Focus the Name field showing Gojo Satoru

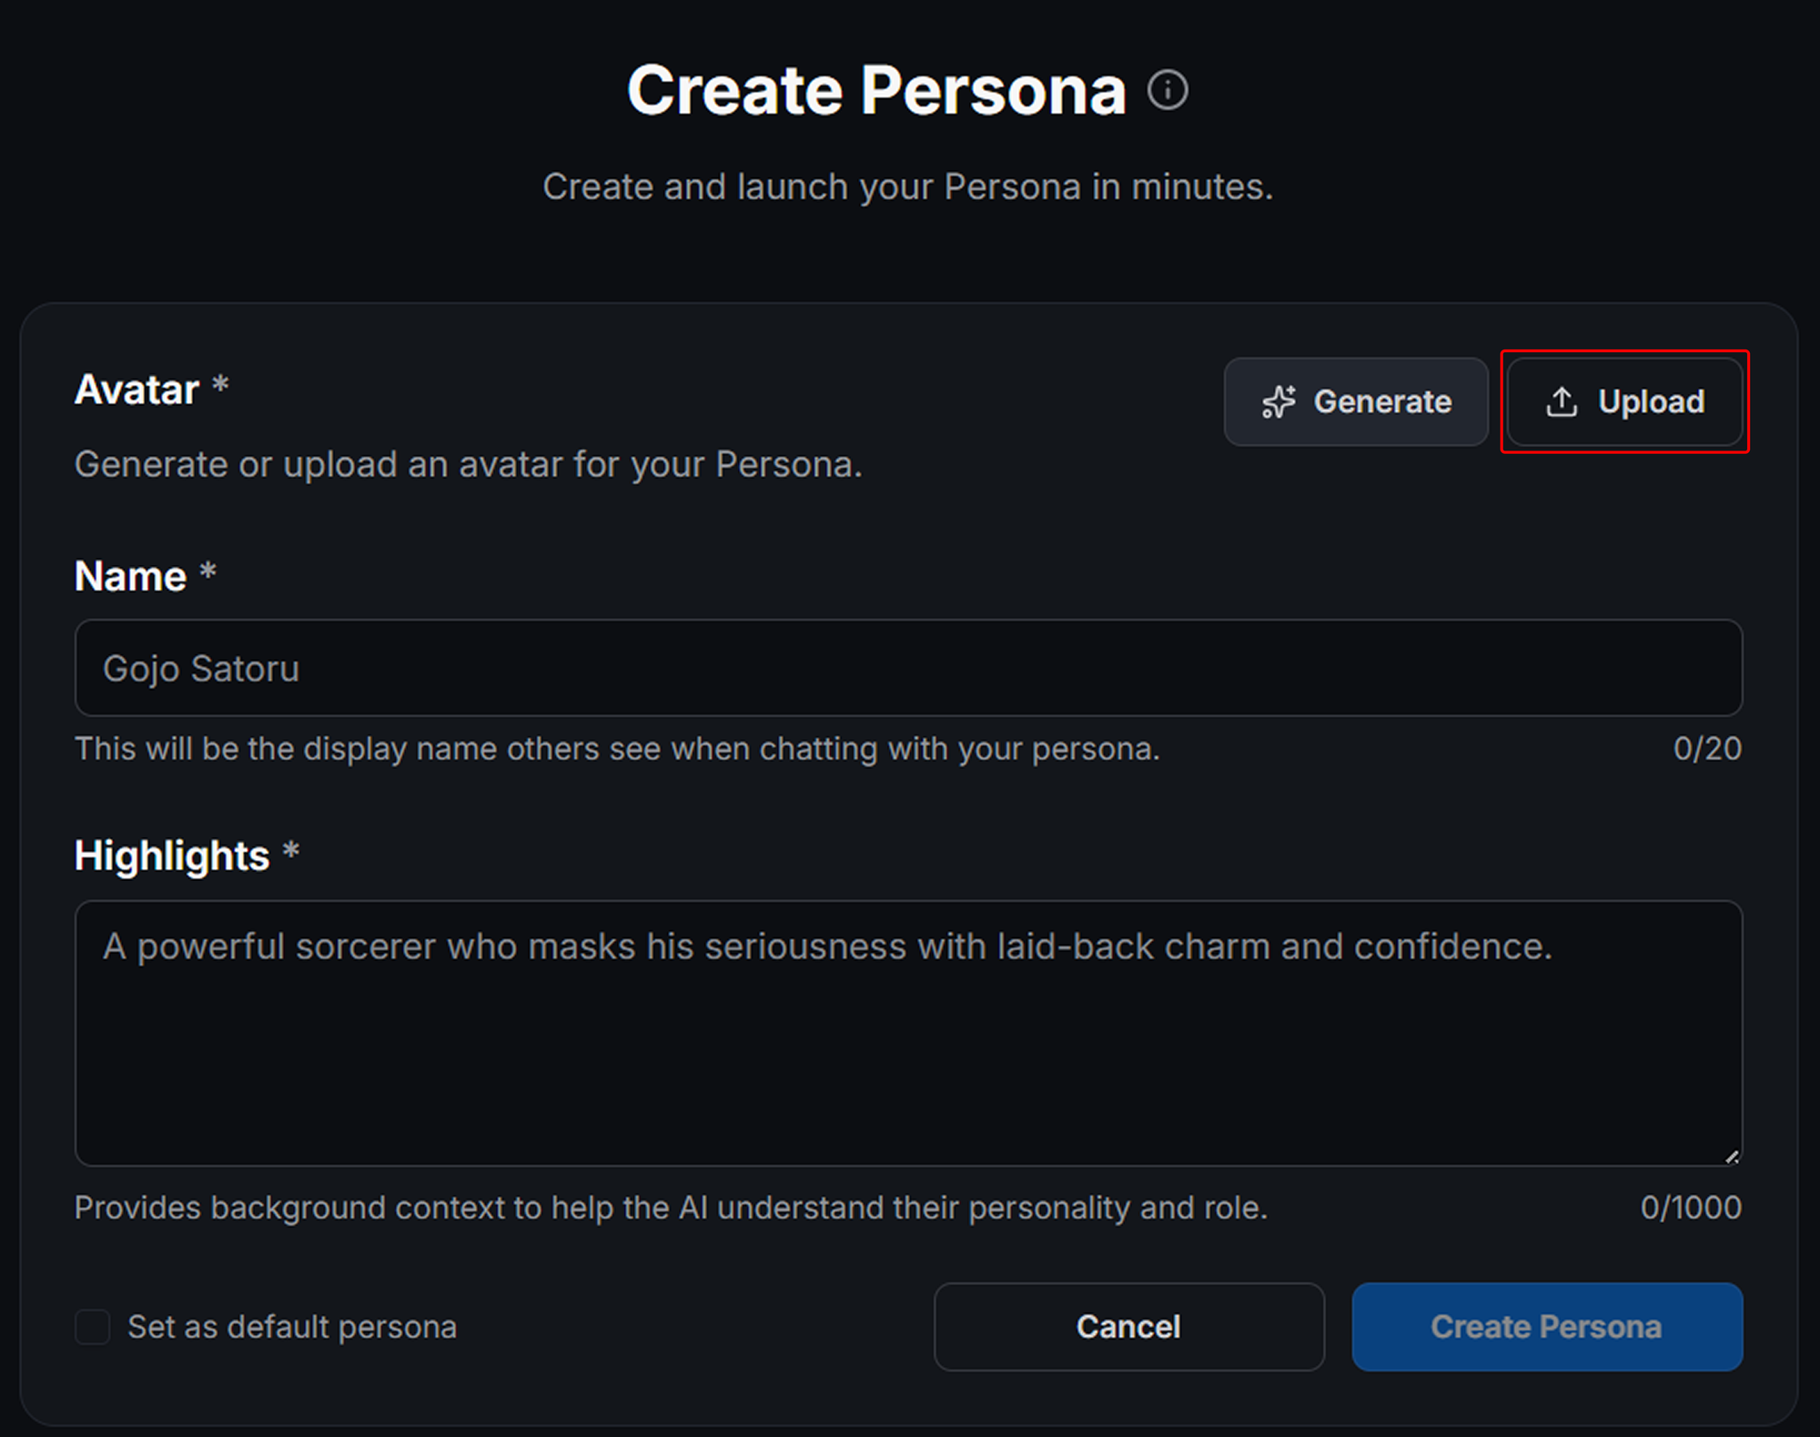[x=907, y=668]
